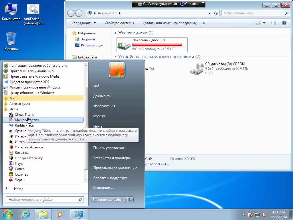Open Explorer help icon

[284, 23]
